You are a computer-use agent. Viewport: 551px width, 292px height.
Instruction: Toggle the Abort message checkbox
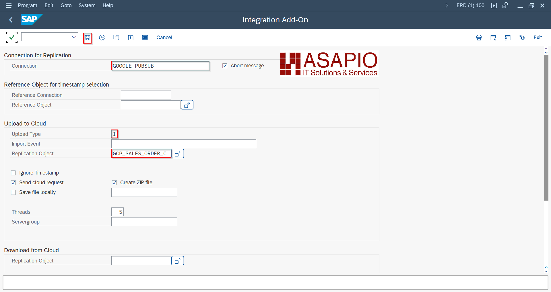pyautogui.click(x=225, y=66)
